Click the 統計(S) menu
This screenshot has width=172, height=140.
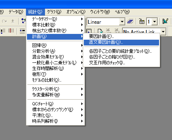click(35, 12)
